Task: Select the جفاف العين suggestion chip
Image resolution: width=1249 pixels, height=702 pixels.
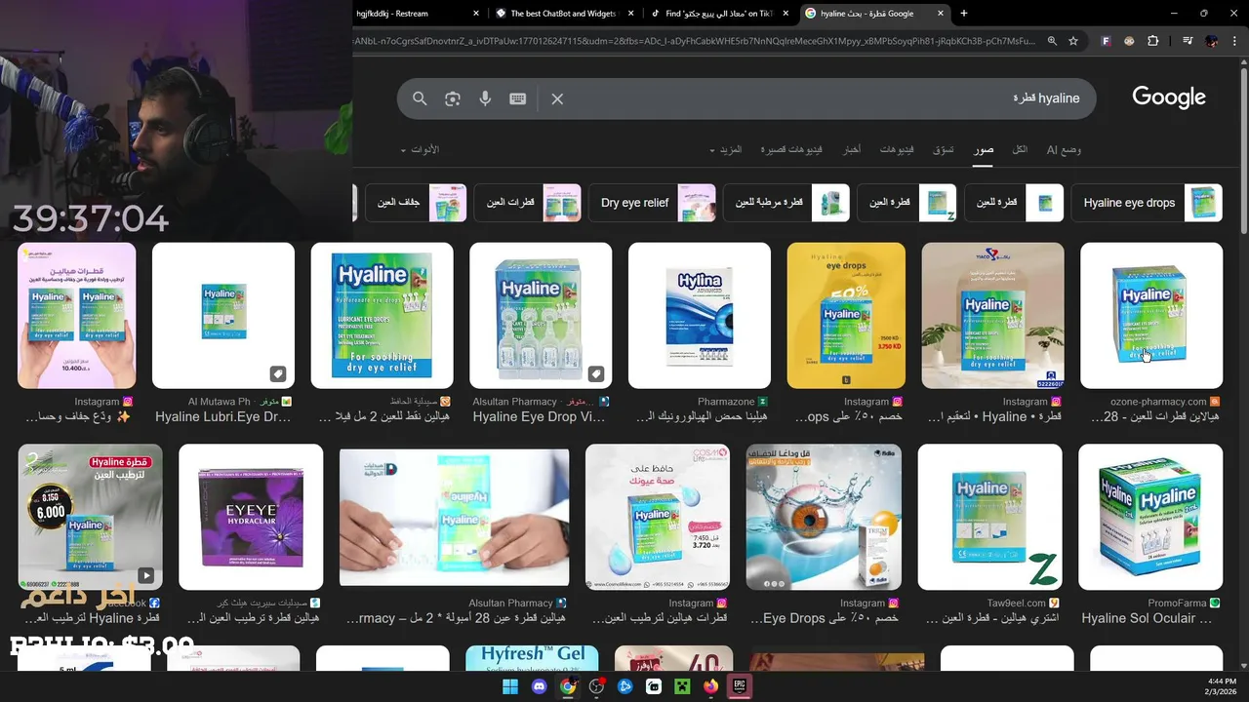Action: point(416,203)
